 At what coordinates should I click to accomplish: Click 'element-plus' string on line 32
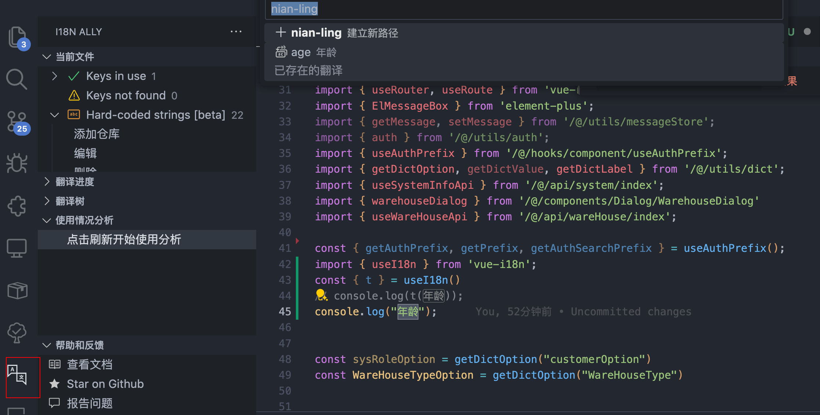click(544, 106)
